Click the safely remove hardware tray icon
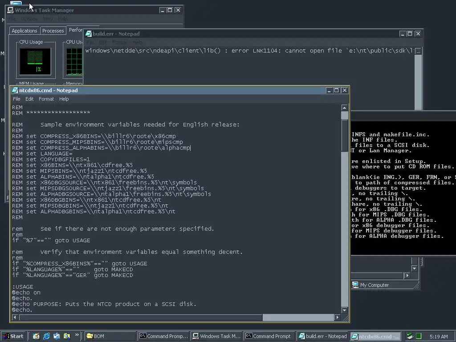 tap(410, 336)
